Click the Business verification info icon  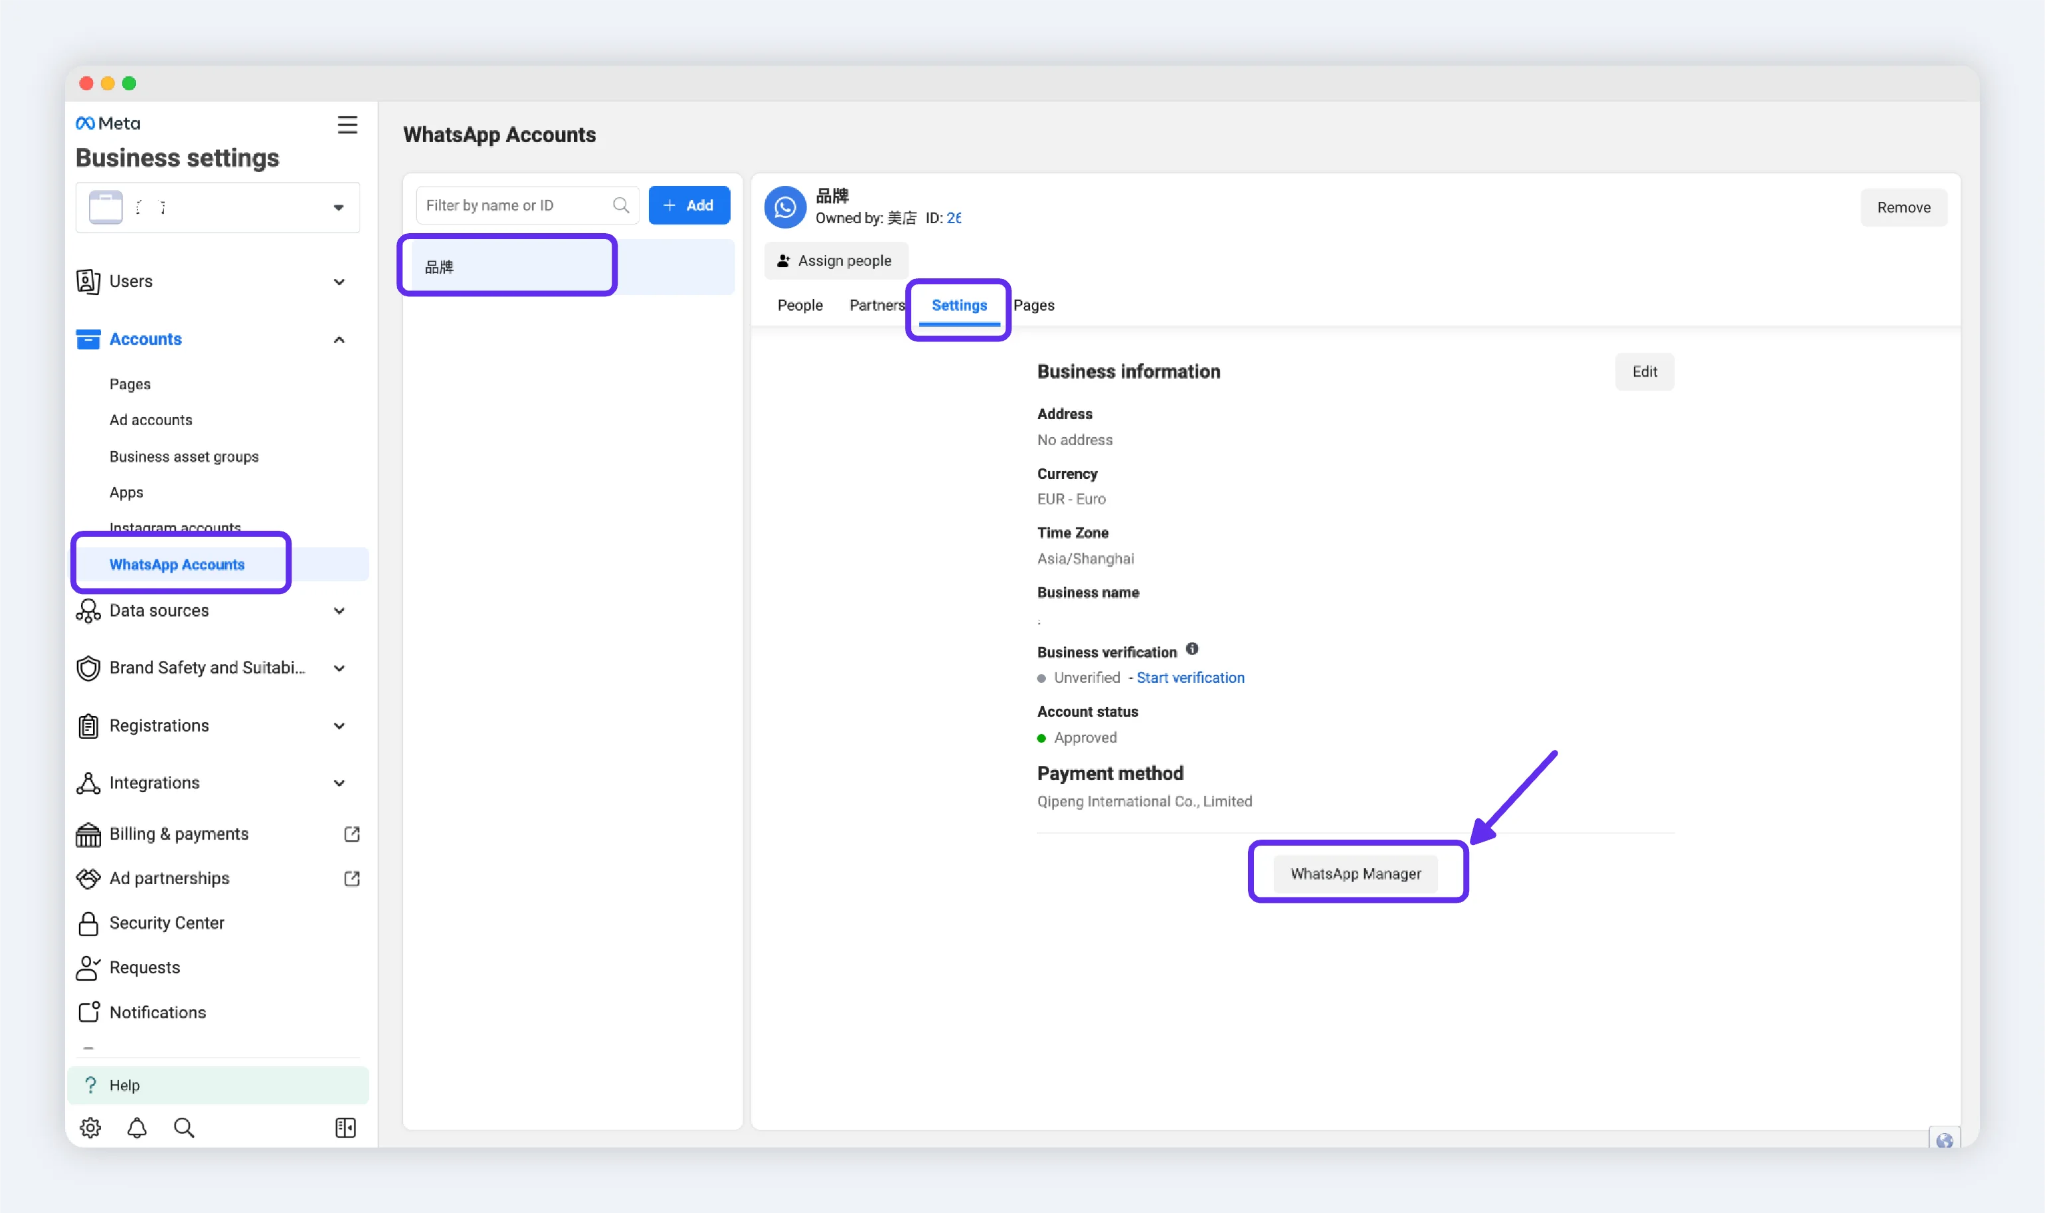1192,649
